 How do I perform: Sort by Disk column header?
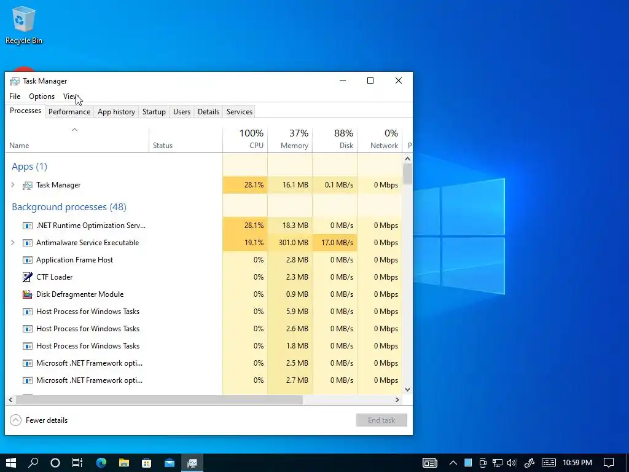click(335, 140)
